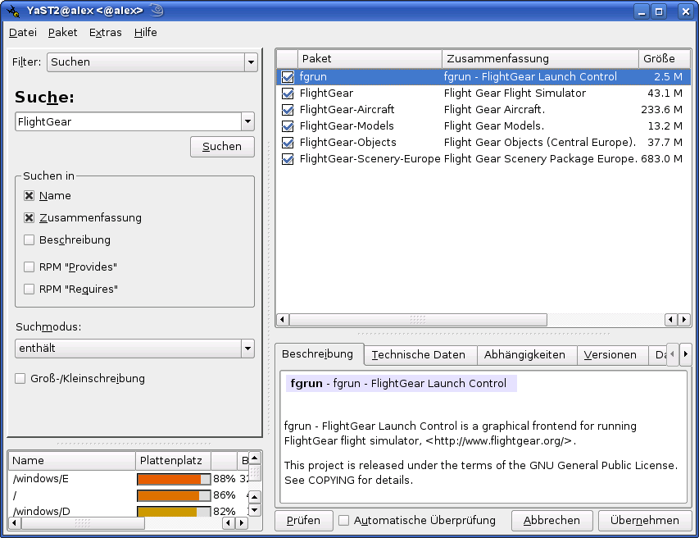Viewport: 699px width, 538px height.
Task: Click the swirl icon beside the window title
Action: click(x=157, y=11)
